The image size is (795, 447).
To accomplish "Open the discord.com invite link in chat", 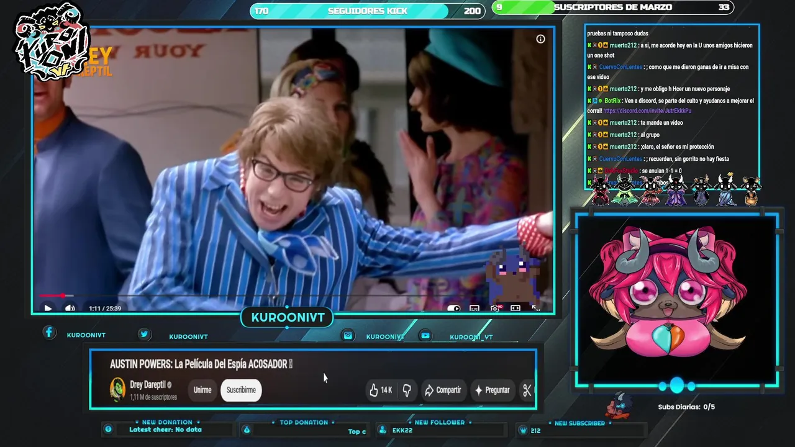I will click(647, 111).
